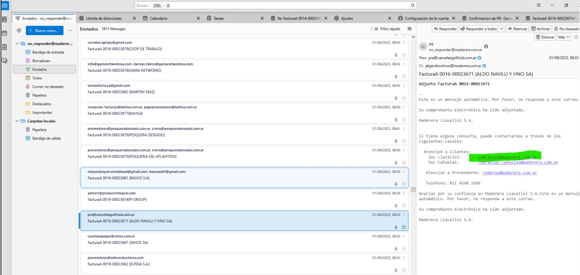580x275 pixels.
Task: Switch to the Configuración de la cuenta tab
Action: pos(427,18)
